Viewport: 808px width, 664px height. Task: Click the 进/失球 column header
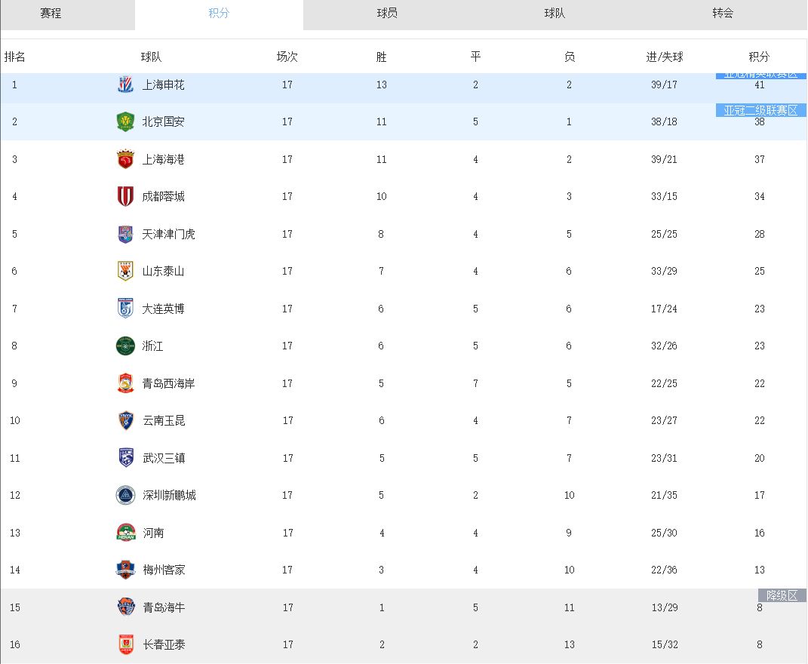(x=664, y=57)
